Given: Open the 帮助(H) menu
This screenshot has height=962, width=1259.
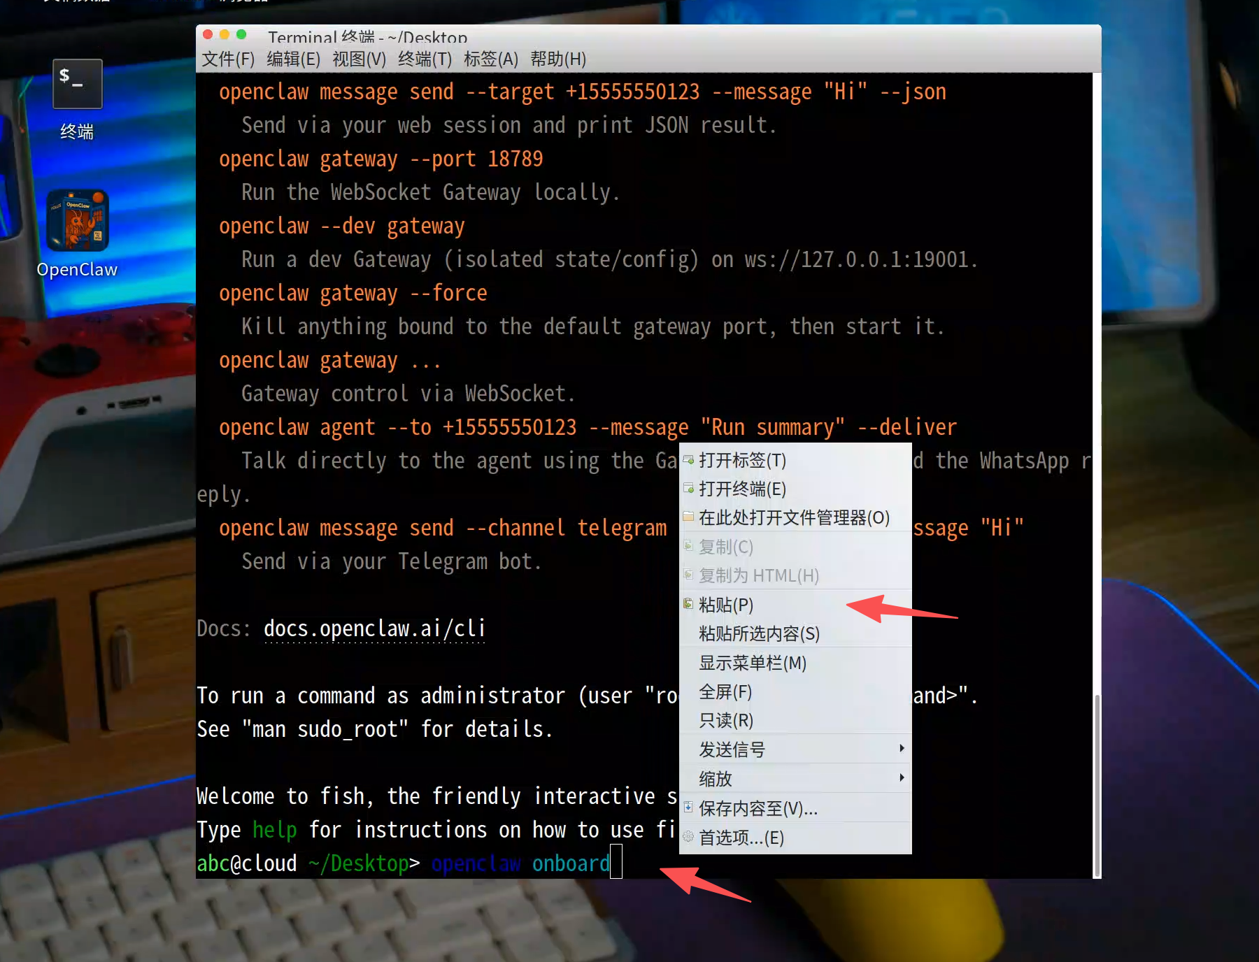Looking at the screenshot, I should (558, 59).
